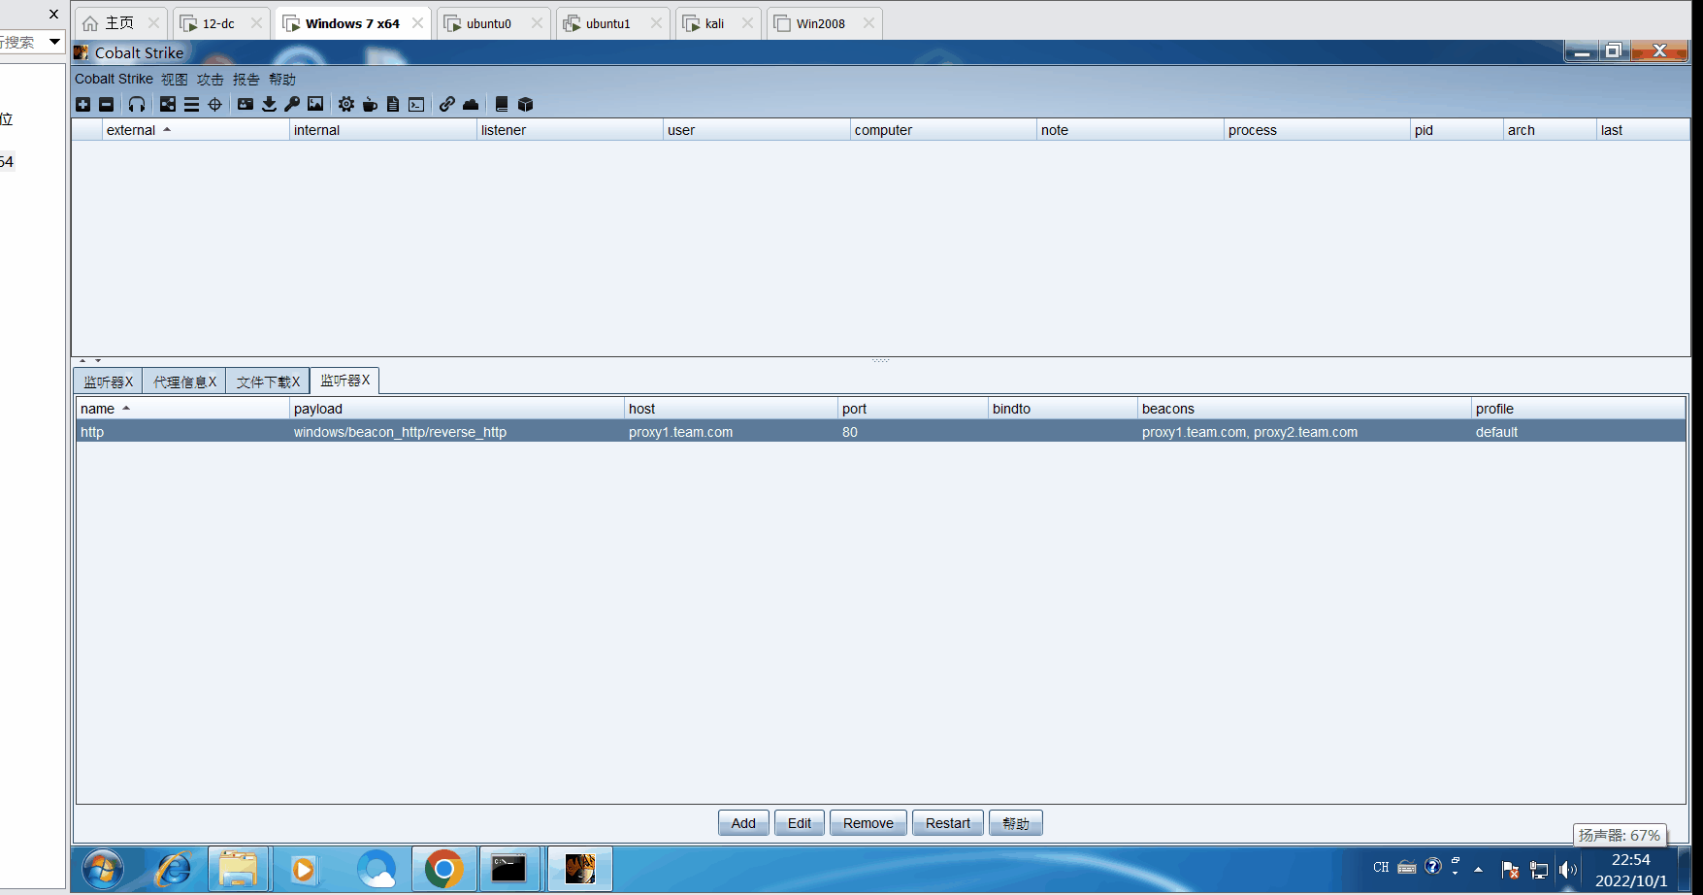Click the cloud manage web server icon
Viewport: 1703px width, 895px height.
point(471,104)
